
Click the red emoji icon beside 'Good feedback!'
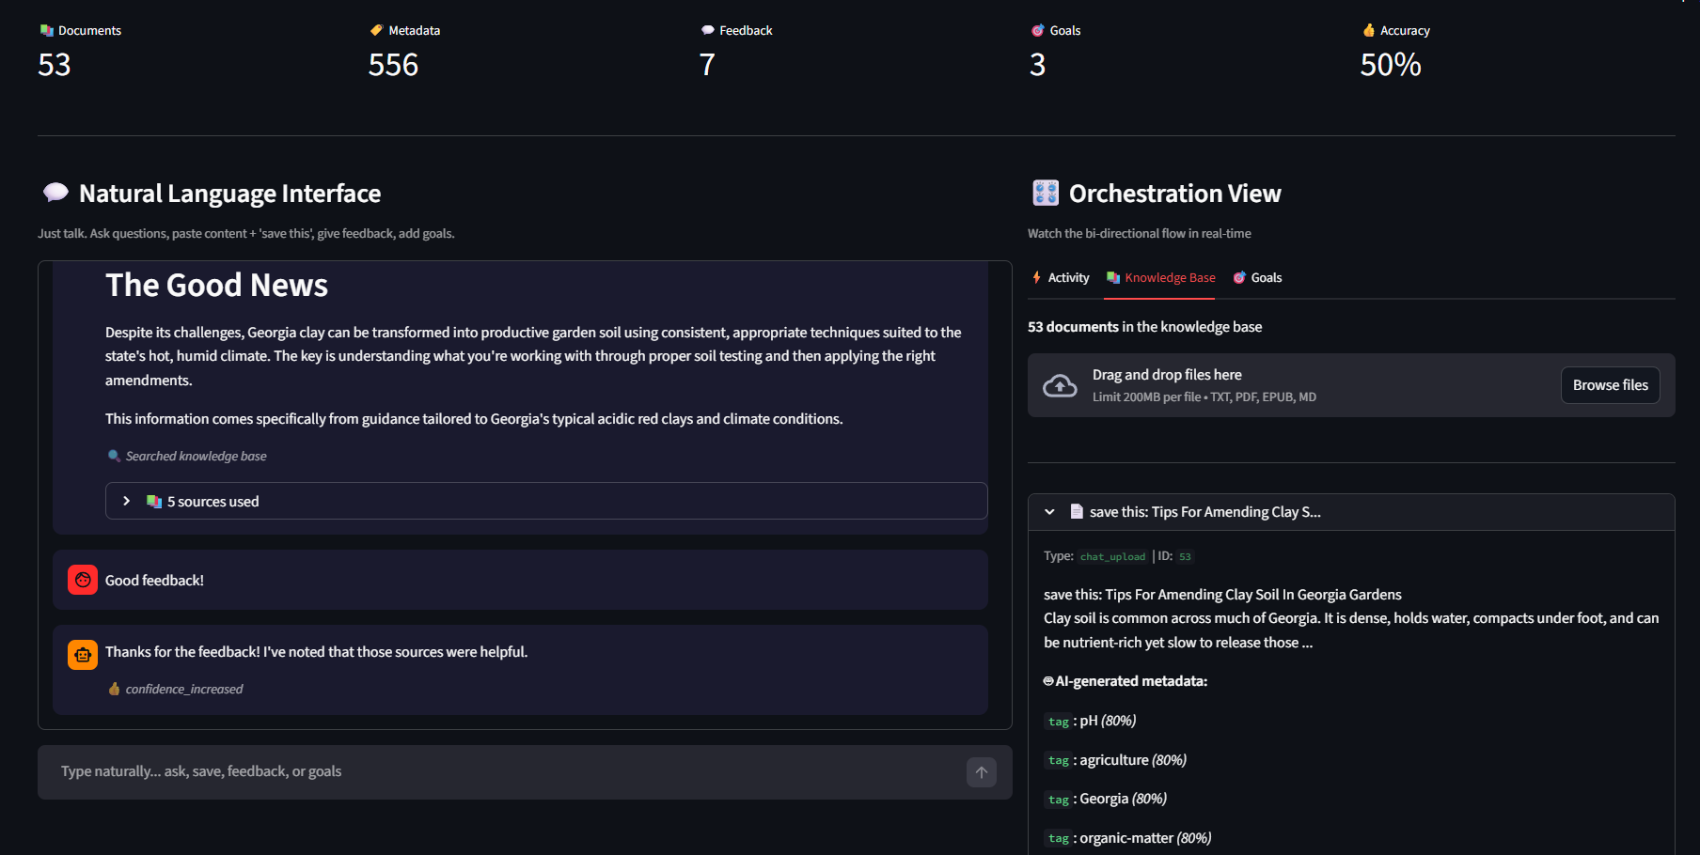pyautogui.click(x=82, y=580)
